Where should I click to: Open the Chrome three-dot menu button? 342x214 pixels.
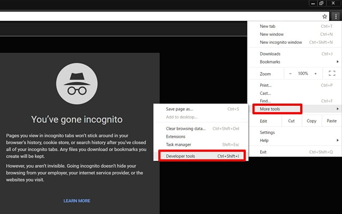(x=336, y=17)
